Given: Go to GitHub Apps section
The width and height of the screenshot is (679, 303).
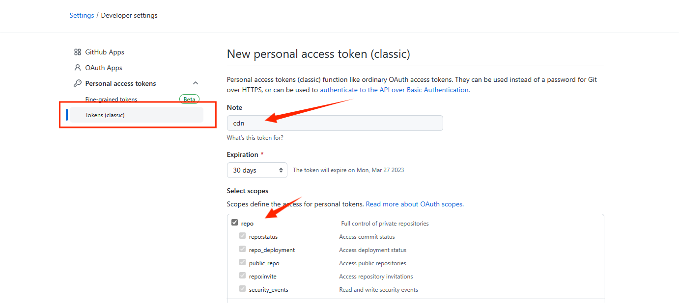Looking at the screenshot, I should coord(105,52).
